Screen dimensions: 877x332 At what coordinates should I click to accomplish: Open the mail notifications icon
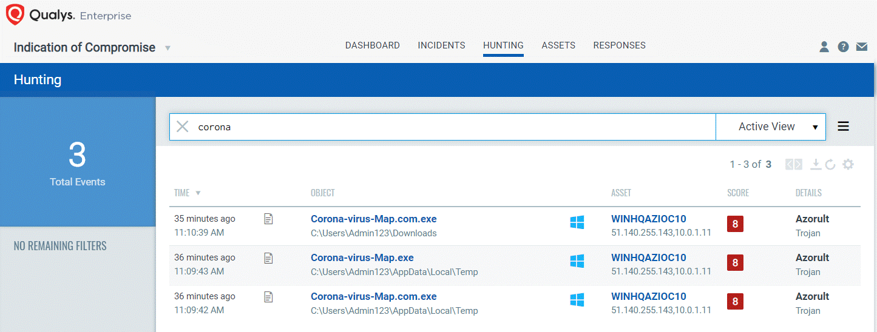click(862, 47)
